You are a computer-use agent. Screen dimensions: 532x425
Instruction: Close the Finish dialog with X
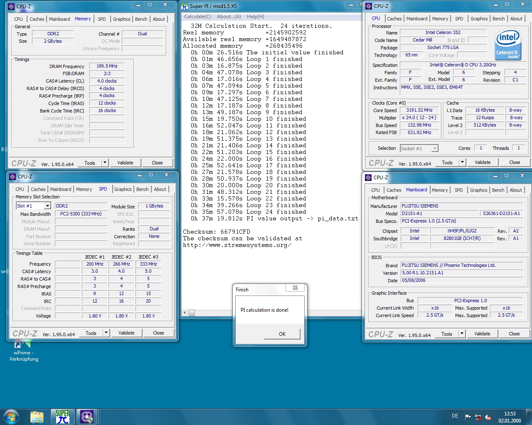tap(295, 288)
